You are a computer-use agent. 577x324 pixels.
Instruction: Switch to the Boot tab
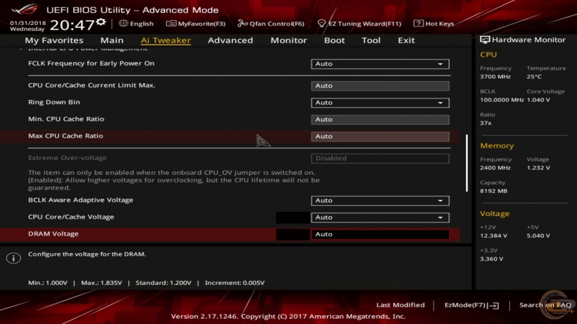(334, 40)
